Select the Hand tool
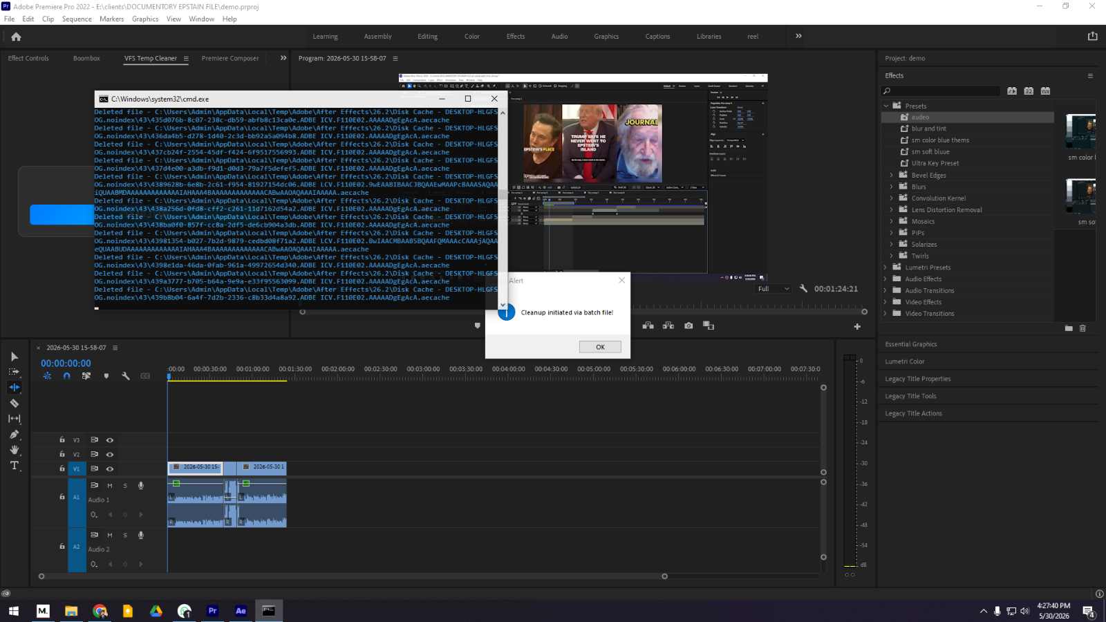This screenshot has width=1106, height=622. pyautogui.click(x=15, y=450)
